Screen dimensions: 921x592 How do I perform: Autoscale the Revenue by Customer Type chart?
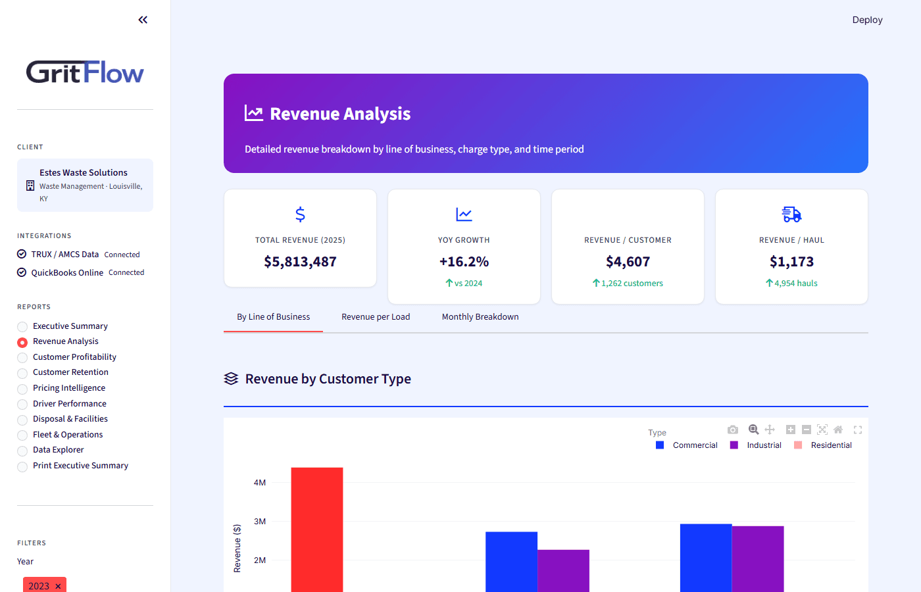point(822,430)
